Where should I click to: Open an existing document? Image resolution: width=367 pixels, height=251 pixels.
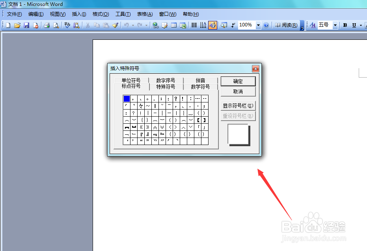click(17, 25)
